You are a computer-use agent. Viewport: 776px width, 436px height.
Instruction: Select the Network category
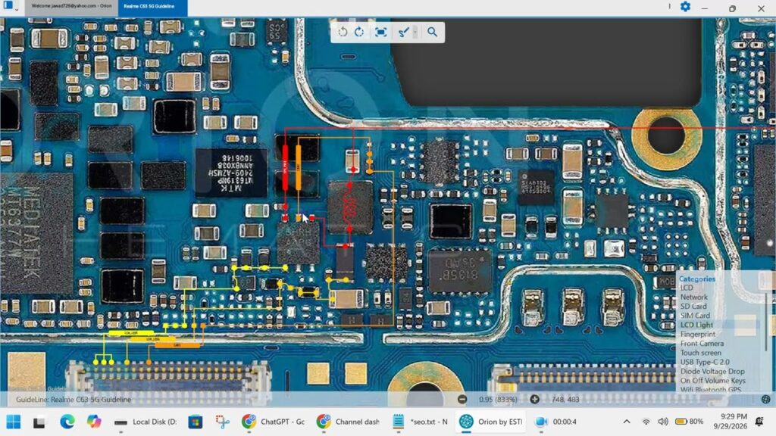tap(694, 297)
